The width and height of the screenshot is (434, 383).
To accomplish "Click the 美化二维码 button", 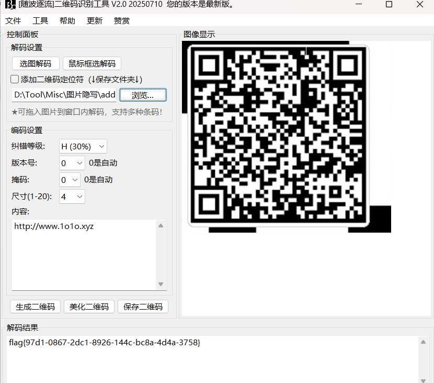I will pyautogui.click(x=89, y=307).
